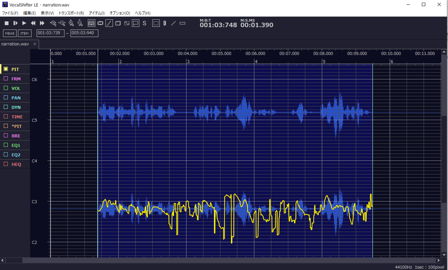Screen dimensions: 448x270
Task: Toggle the VOL parameter checkbox
Action: click(x=6, y=88)
